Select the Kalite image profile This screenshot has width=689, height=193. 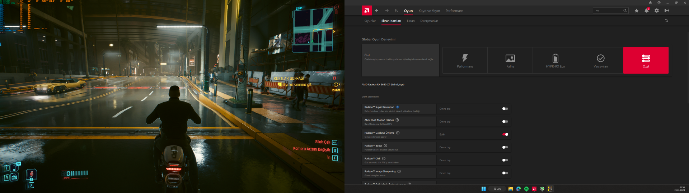click(x=510, y=60)
